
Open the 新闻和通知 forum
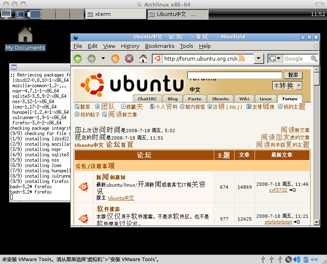click(111, 177)
